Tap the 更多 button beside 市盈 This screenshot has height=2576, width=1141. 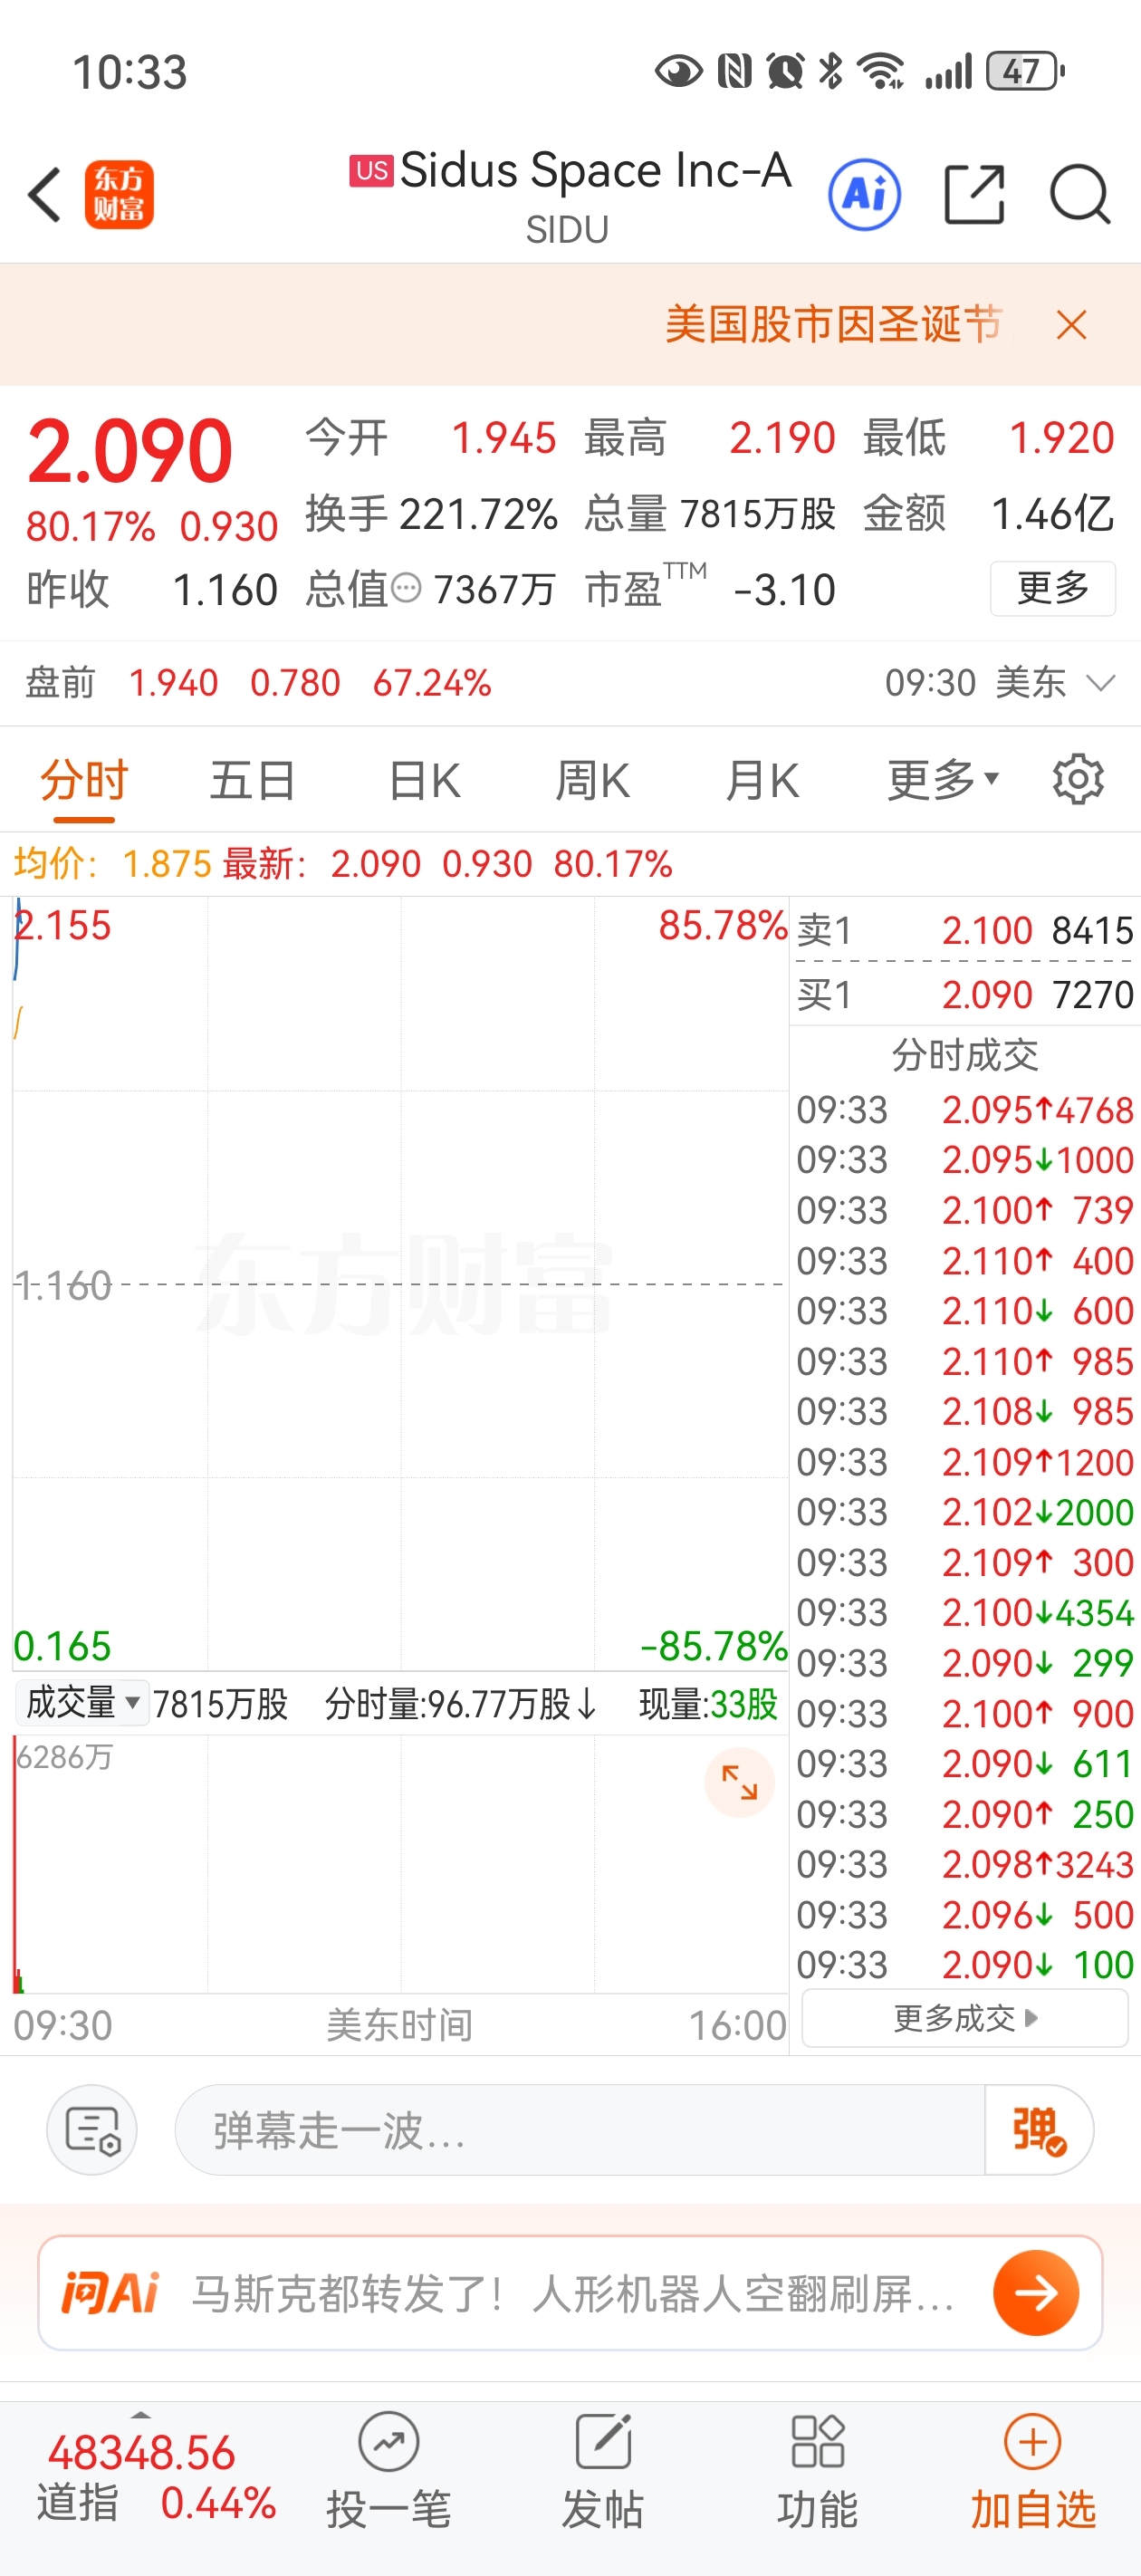[x=1052, y=588]
